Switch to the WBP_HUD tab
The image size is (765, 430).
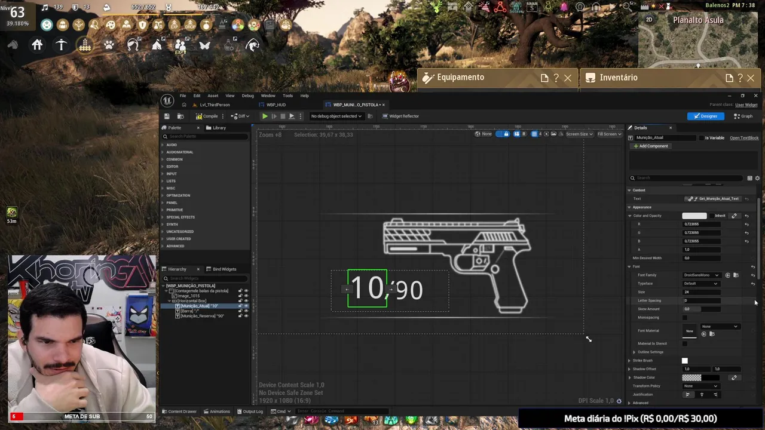(x=276, y=105)
